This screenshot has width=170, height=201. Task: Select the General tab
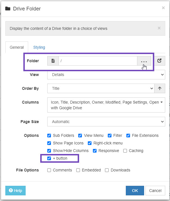tap(17, 47)
